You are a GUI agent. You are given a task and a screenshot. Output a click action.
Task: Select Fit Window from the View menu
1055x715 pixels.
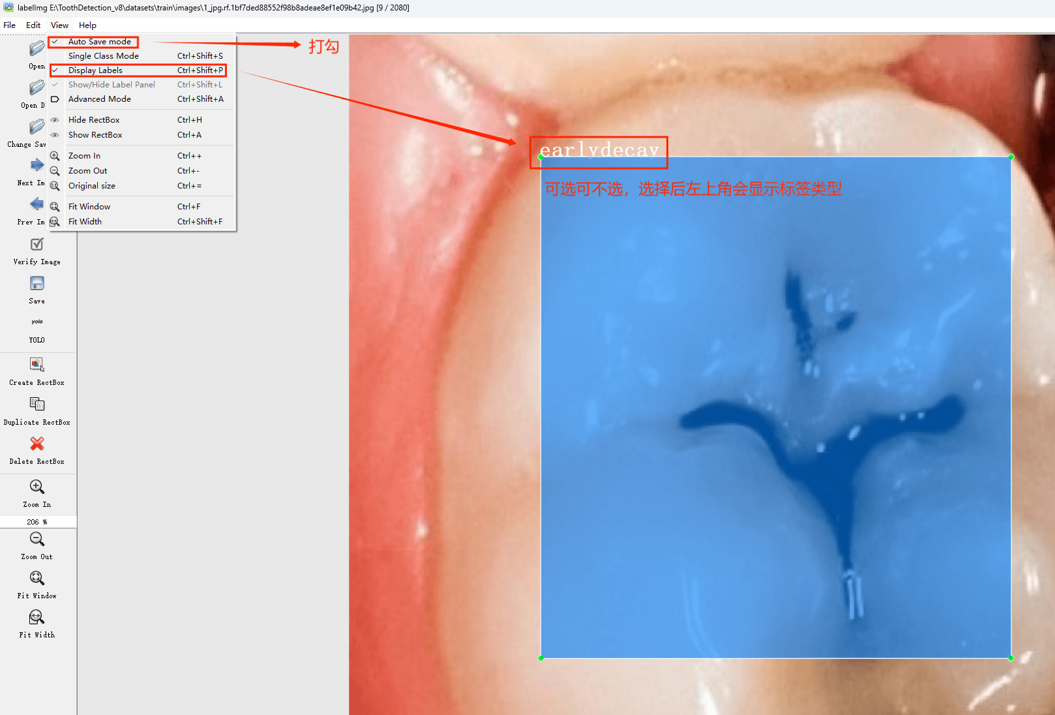coord(141,207)
